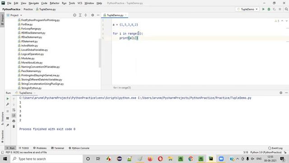Pin the Run tab icon
This screenshot has height=163, width=289.
click(x=8, y=125)
